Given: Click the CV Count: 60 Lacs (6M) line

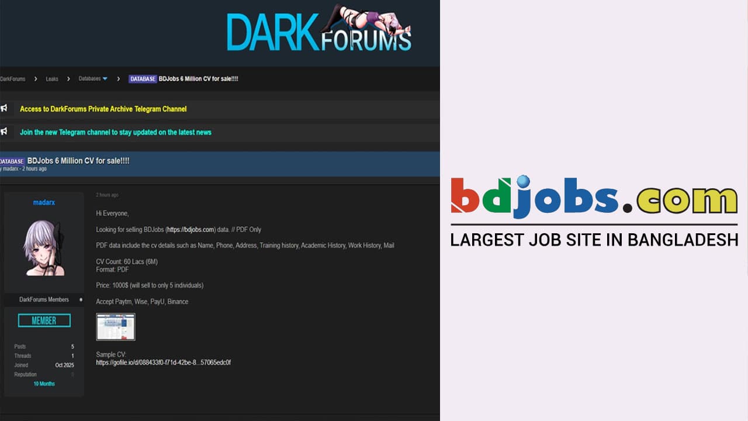Looking at the screenshot, I should tap(127, 261).
